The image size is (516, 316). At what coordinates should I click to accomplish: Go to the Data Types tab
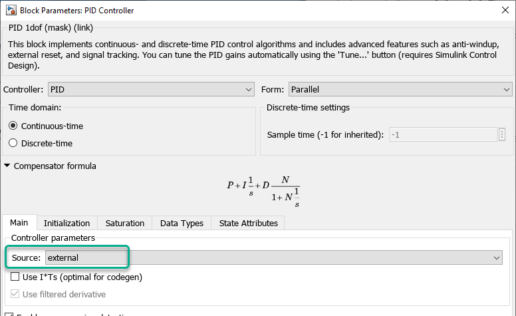pos(182,223)
